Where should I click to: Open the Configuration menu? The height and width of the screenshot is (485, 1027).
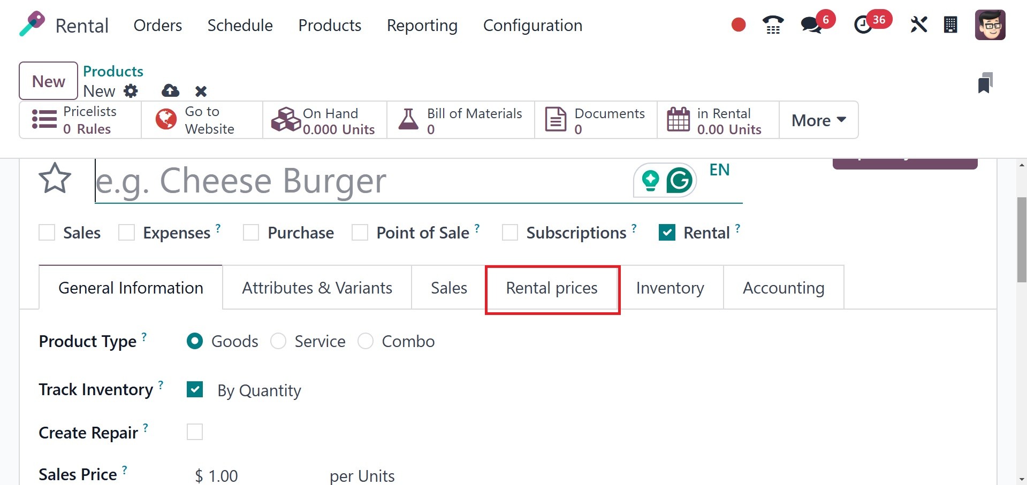point(532,25)
